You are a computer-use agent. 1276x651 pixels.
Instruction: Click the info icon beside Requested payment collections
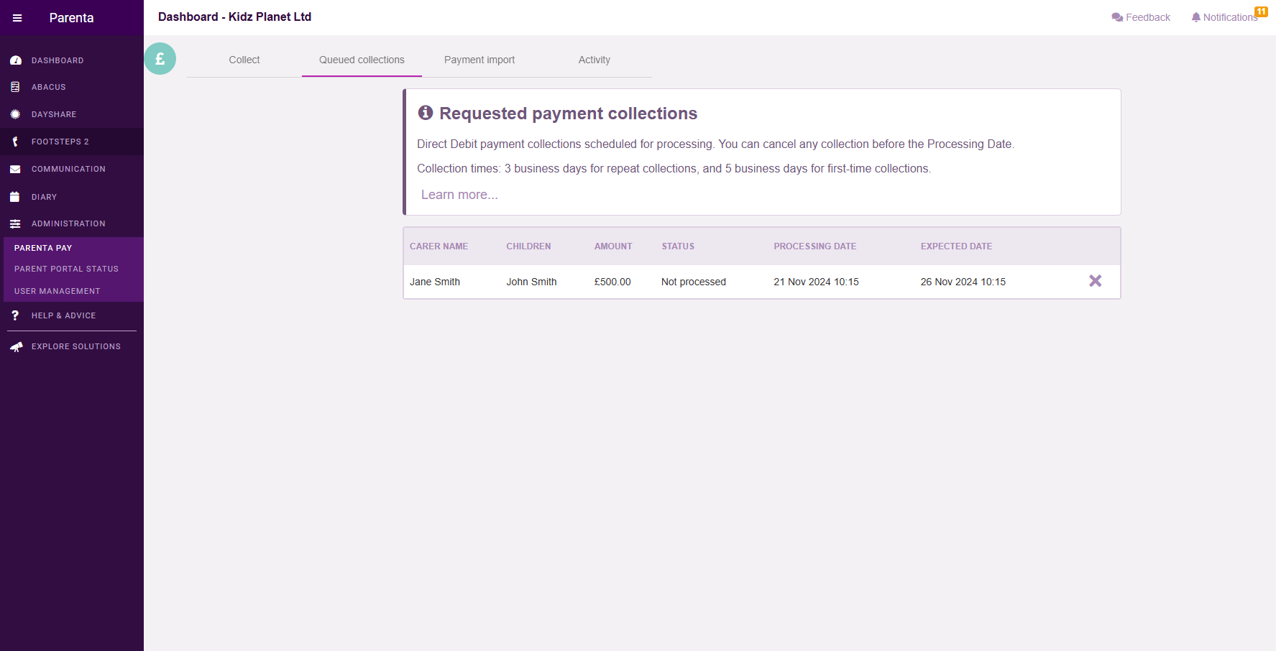click(426, 112)
